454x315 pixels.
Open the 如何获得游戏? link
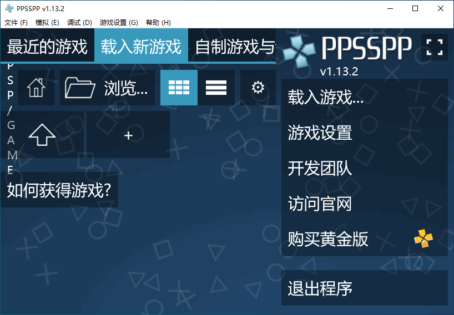click(x=59, y=190)
